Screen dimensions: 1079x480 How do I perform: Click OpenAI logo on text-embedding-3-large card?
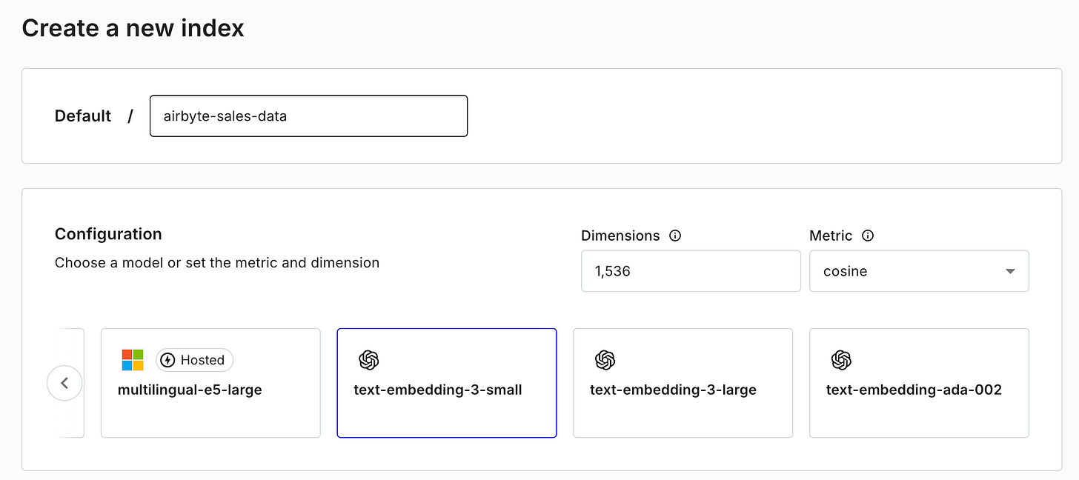click(605, 360)
